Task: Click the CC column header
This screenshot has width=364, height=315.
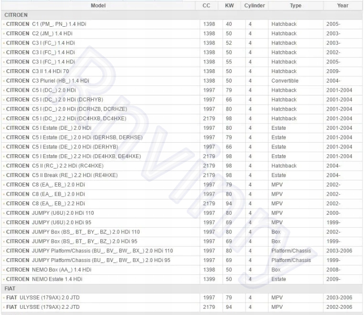Action: 206,6
